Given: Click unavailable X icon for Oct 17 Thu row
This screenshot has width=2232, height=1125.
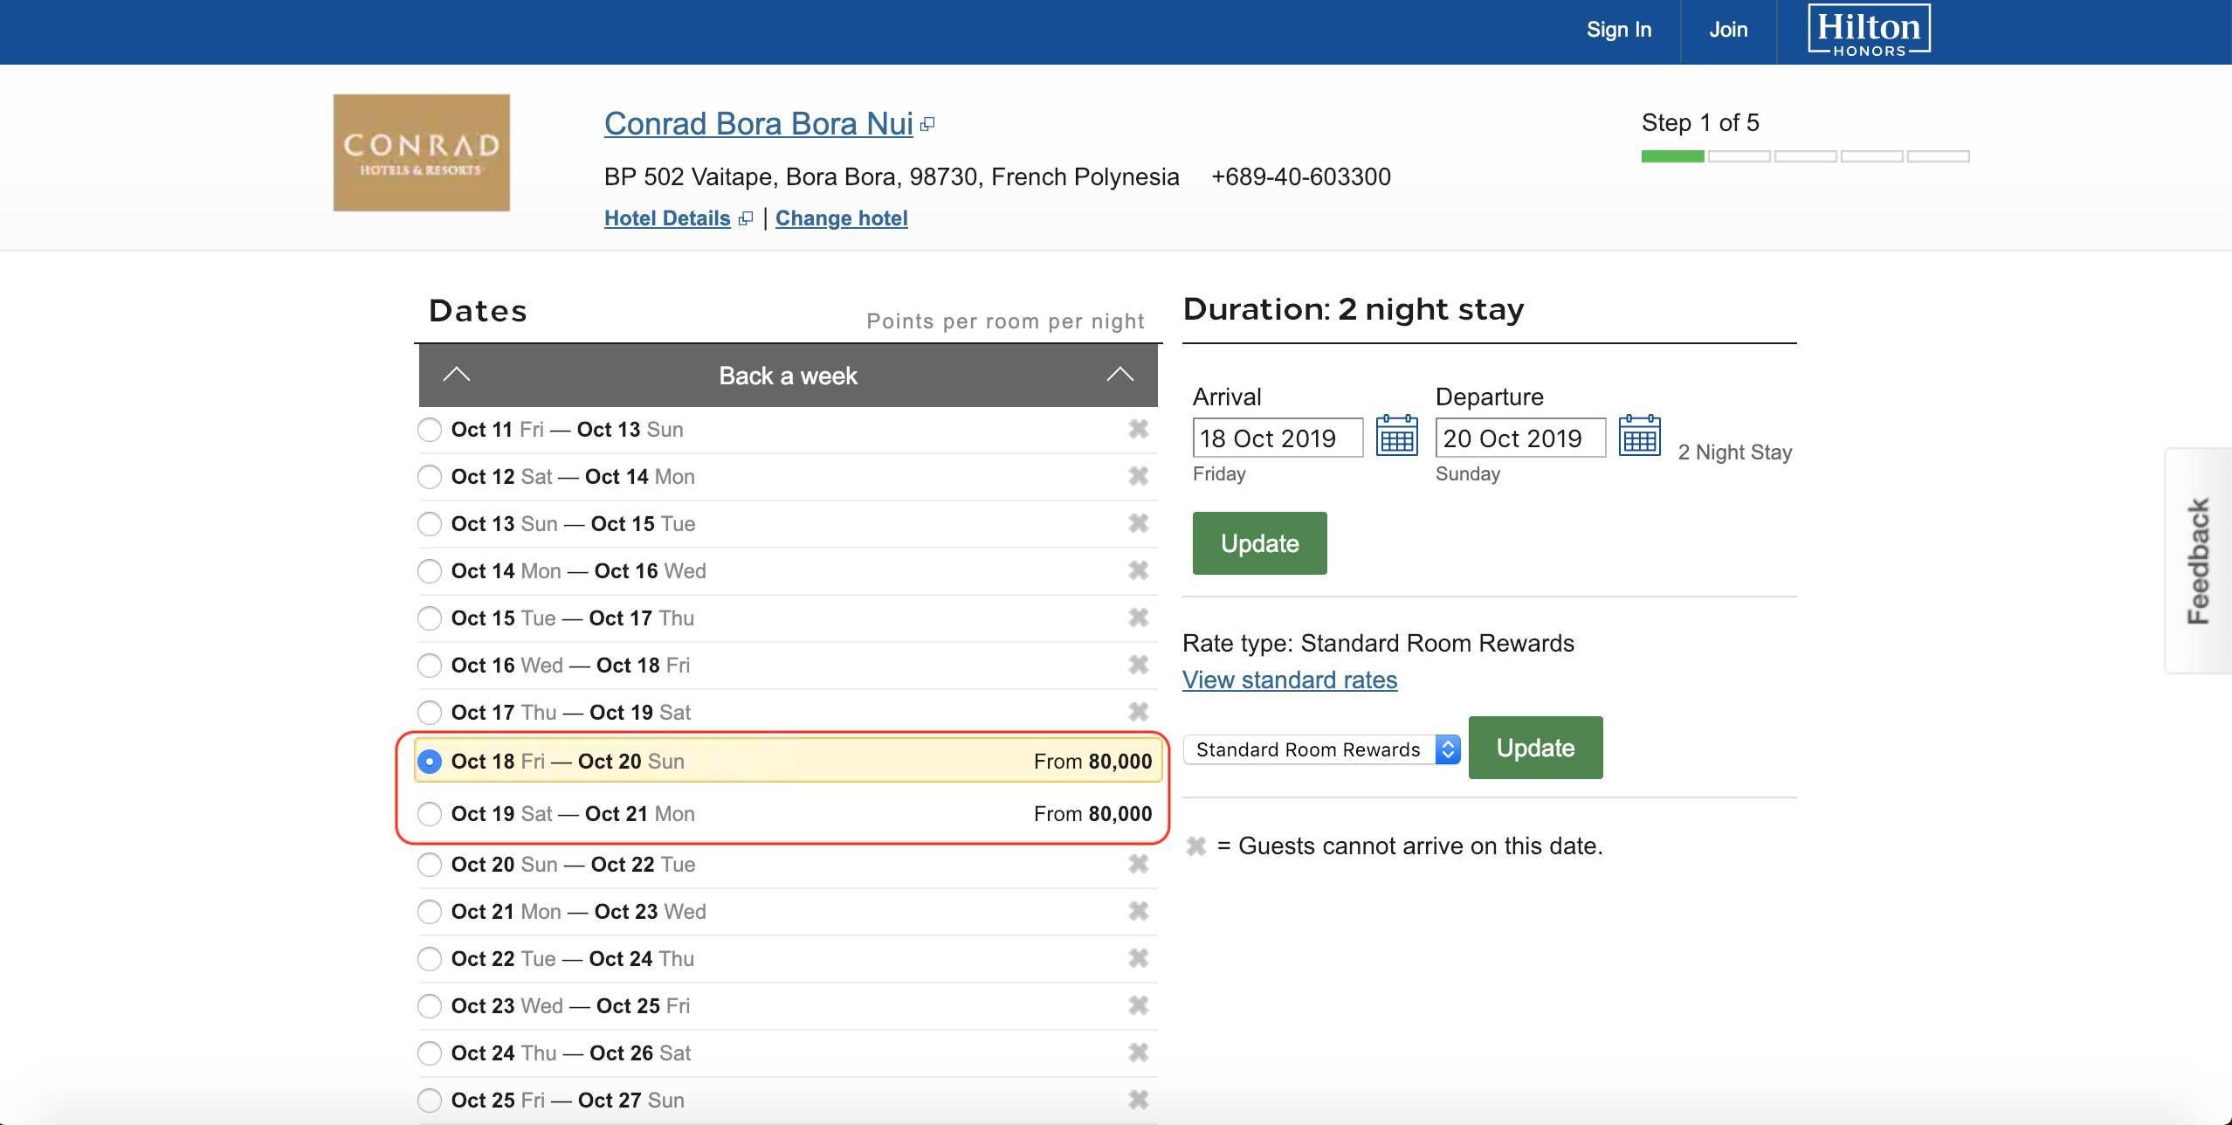Looking at the screenshot, I should [x=1138, y=712].
